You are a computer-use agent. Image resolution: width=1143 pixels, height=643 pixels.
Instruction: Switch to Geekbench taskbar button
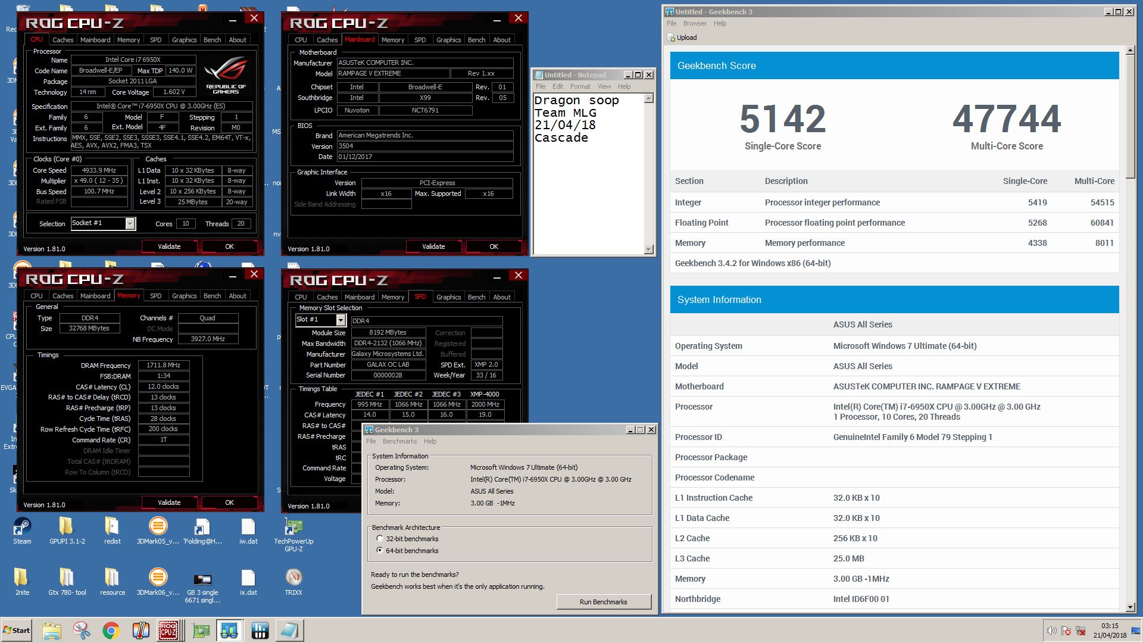tap(229, 630)
